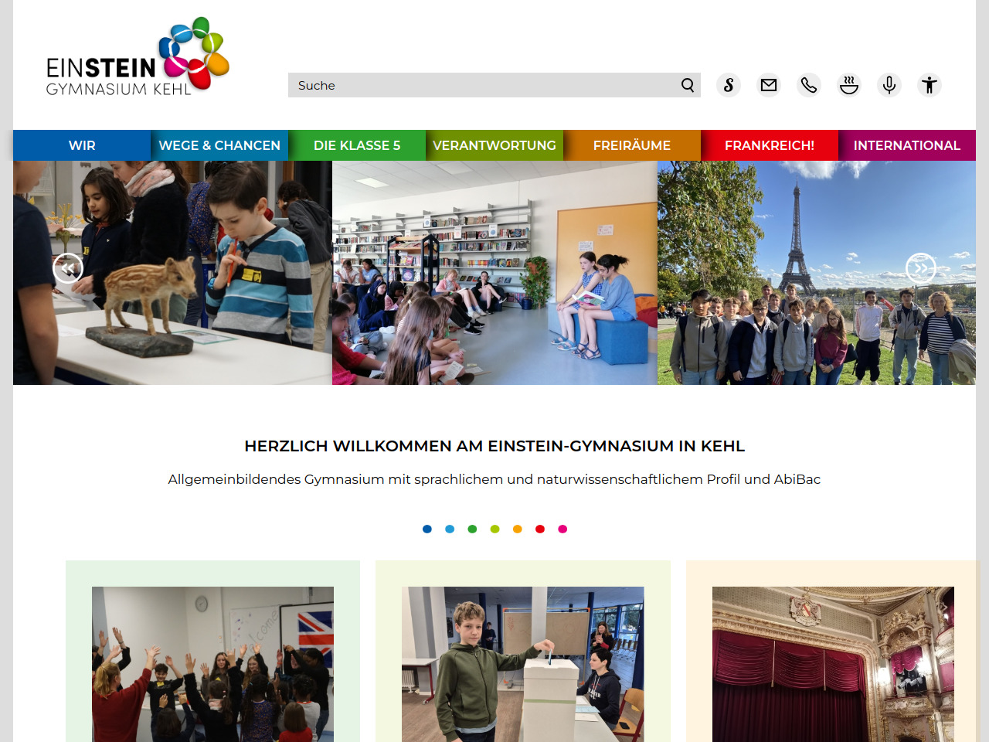Click inside the Suche search field
The width and height of the screenshot is (989, 742).
pyautogui.click(x=483, y=85)
